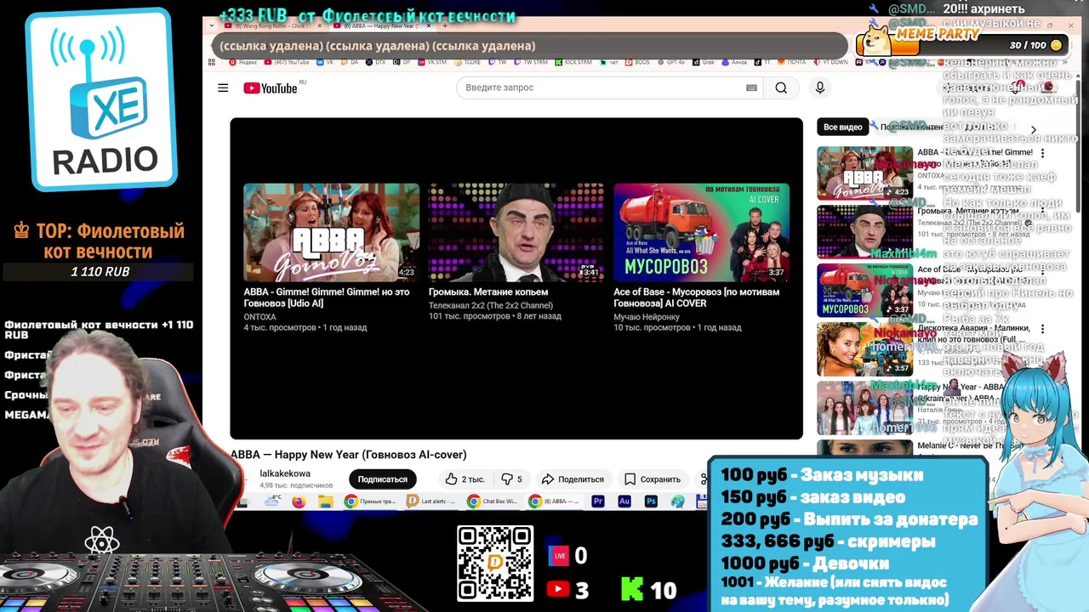Open a new browser tab
This screenshot has width=1089, height=612.
coord(445,25)
